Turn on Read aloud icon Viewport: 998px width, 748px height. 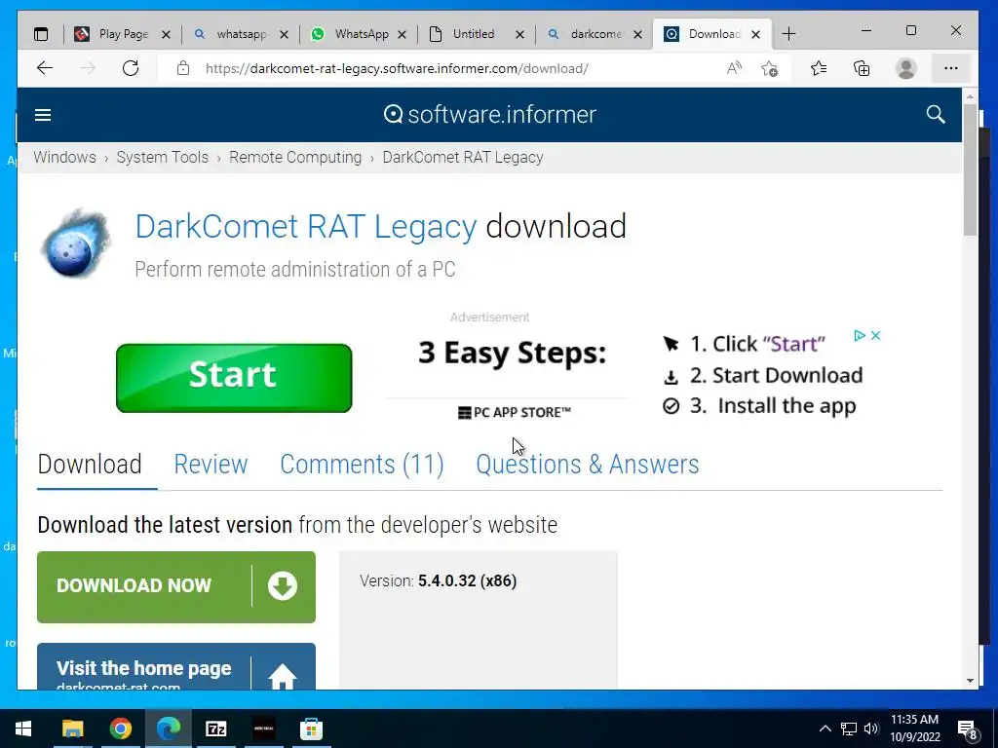(734, 68)
